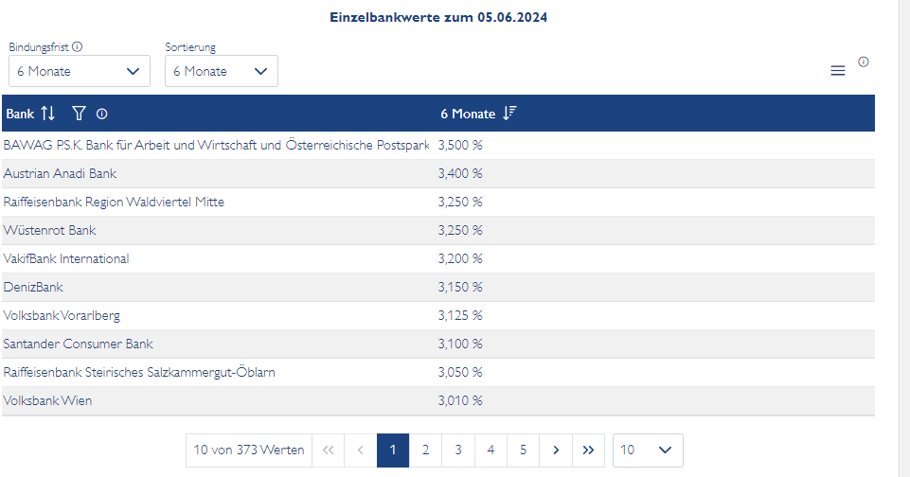Toggle descending sort on 6 Monate column
This screenshot has height=477, width=910.
tap(509, 114)
